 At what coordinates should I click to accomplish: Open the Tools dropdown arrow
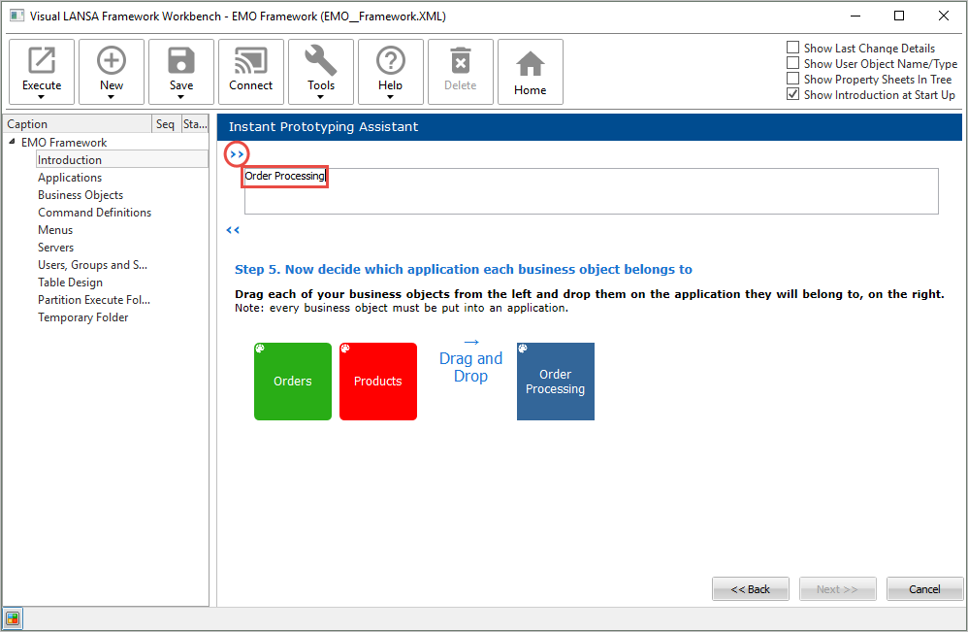click(x=320, y=97)
